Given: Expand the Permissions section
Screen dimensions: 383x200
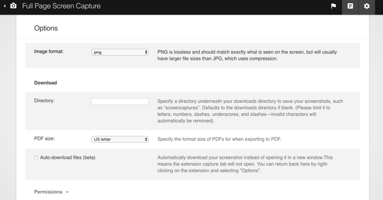Looking at the screenshot, I should point(48,192).
